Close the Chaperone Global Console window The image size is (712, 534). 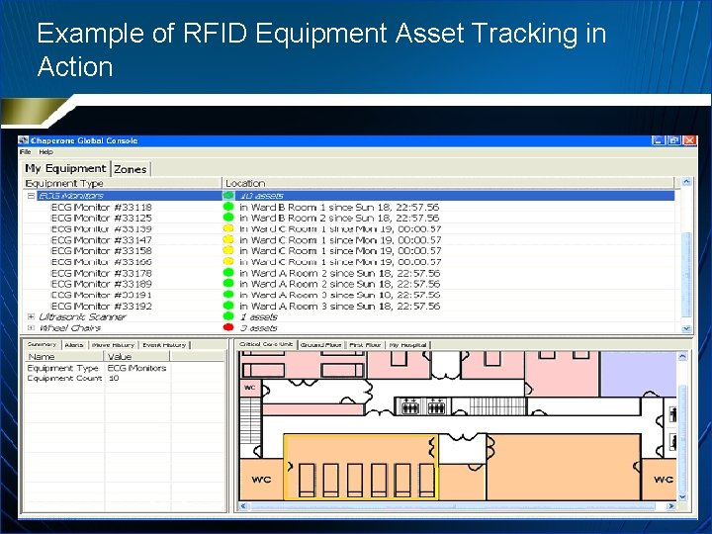[689, 140]
